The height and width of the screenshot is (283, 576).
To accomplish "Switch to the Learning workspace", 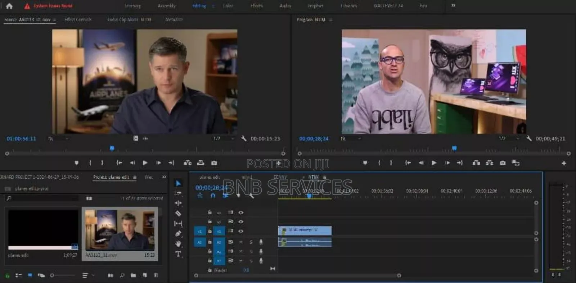I will click(x=132, y=6).
